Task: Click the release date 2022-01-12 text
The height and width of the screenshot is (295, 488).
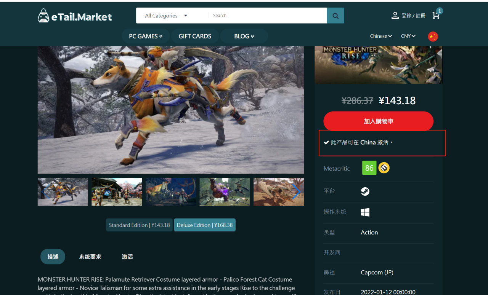Action: coord(388,292)
